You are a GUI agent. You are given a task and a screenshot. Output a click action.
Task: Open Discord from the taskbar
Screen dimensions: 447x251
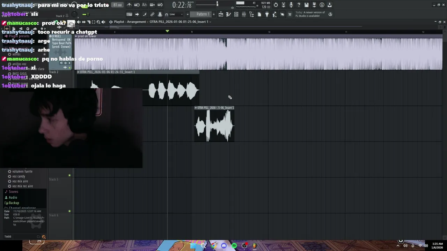coord(224,246)
